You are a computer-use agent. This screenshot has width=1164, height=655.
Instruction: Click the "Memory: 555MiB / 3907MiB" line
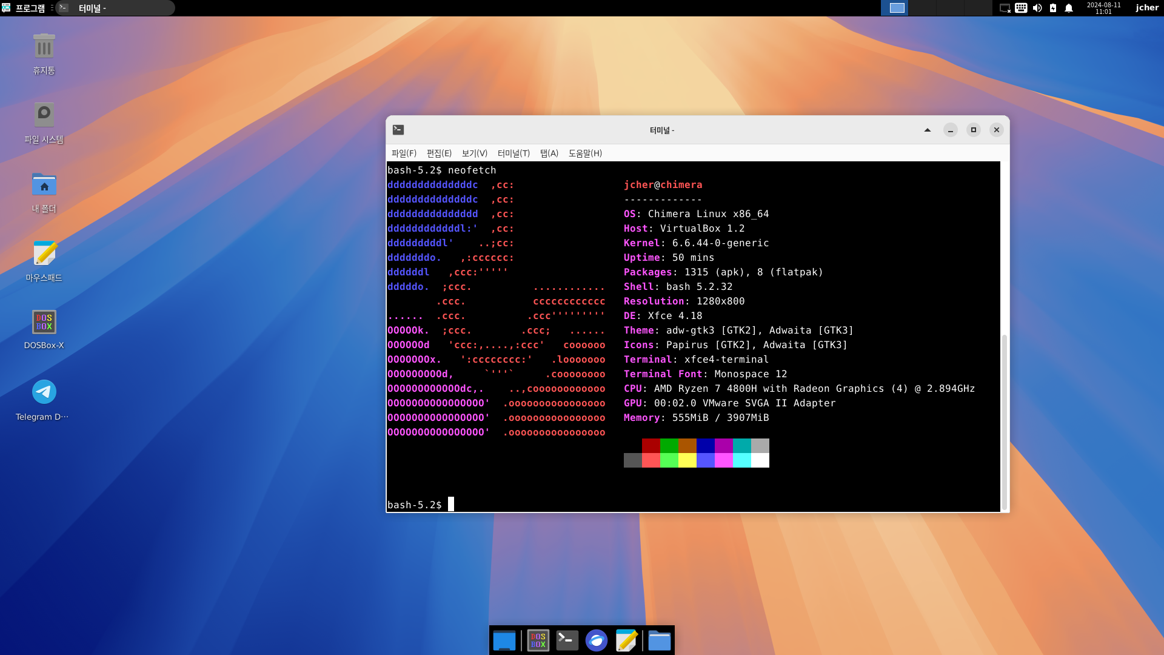[696, 418]
